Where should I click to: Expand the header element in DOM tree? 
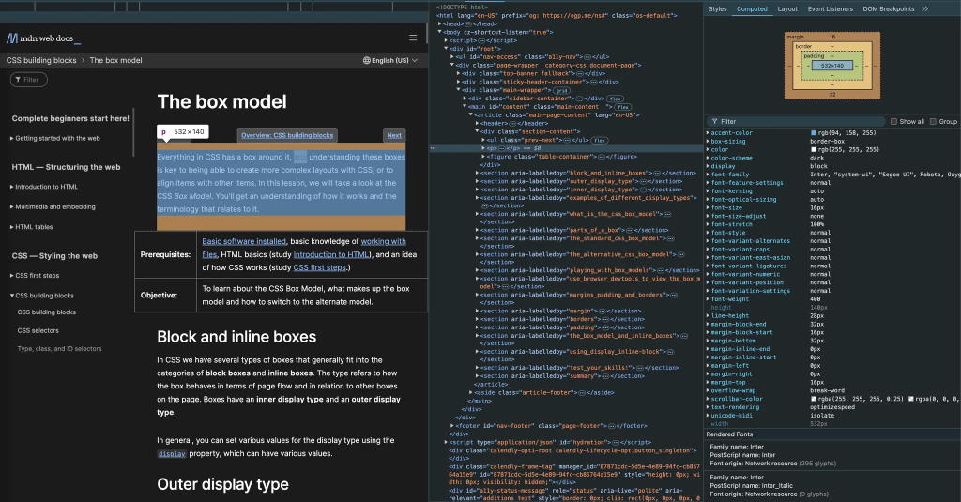click(476, 123)
